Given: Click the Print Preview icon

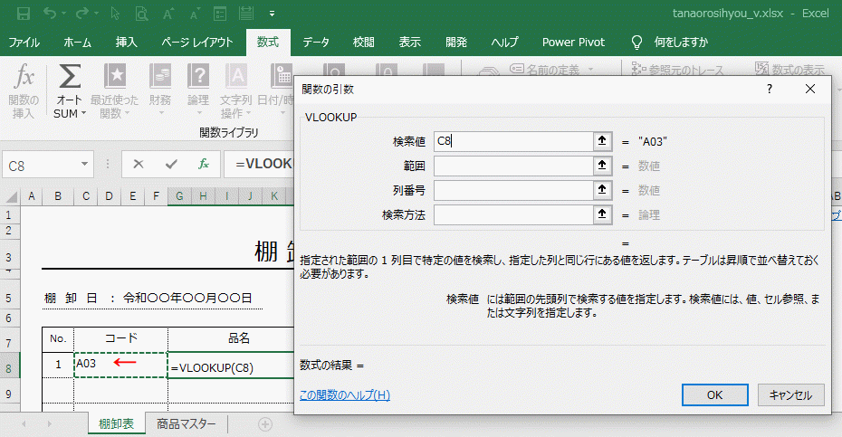Looking at the screenshot, I should click(141, 14).
